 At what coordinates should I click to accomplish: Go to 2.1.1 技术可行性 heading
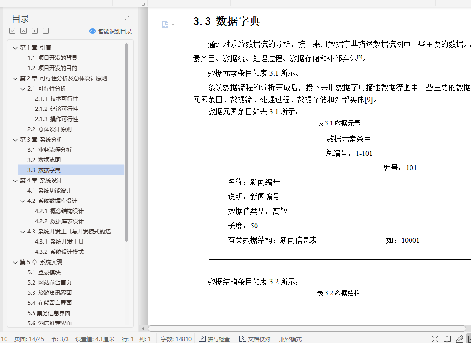point(56,98)
